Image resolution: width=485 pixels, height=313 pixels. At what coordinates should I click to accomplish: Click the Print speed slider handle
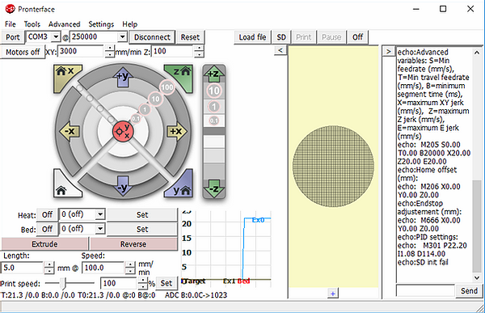pos(63,283)
